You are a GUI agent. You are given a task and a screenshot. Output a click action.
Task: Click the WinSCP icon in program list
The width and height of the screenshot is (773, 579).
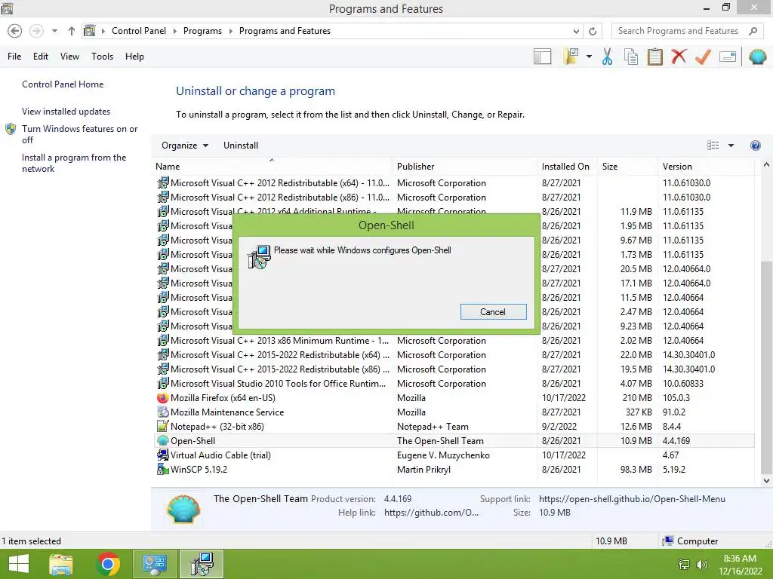click(x=163, y=469)
